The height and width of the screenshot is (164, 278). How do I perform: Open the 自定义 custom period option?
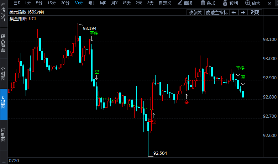165,3
